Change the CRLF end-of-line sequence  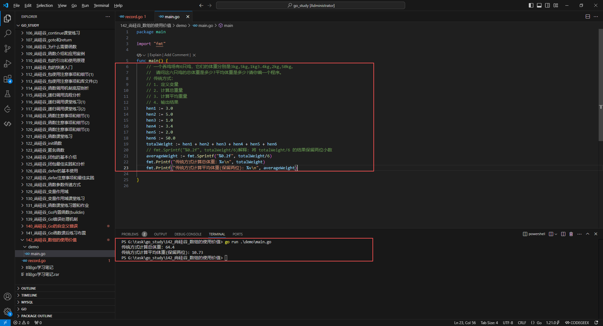(522, 323)
